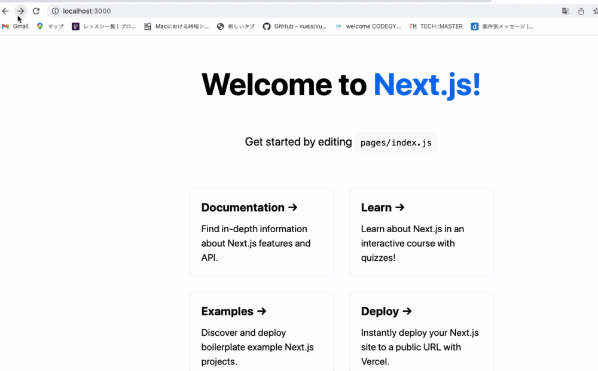Click the pages/index.js code snippet
Screen dimensions: 598x371
pyautogui.click(x=396, y=142)
